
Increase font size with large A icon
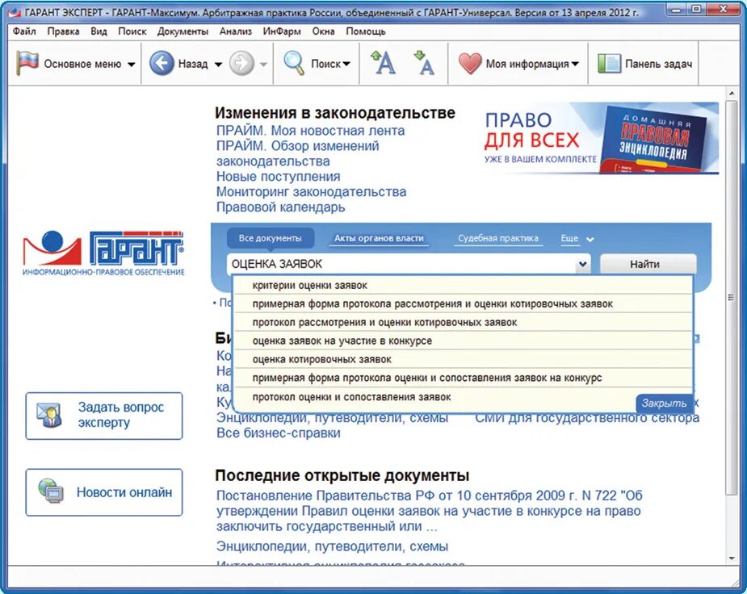[384, 62]
